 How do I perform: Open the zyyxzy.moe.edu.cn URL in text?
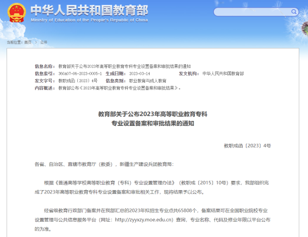click(x=144, y=220)
